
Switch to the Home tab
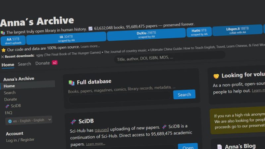8,65
